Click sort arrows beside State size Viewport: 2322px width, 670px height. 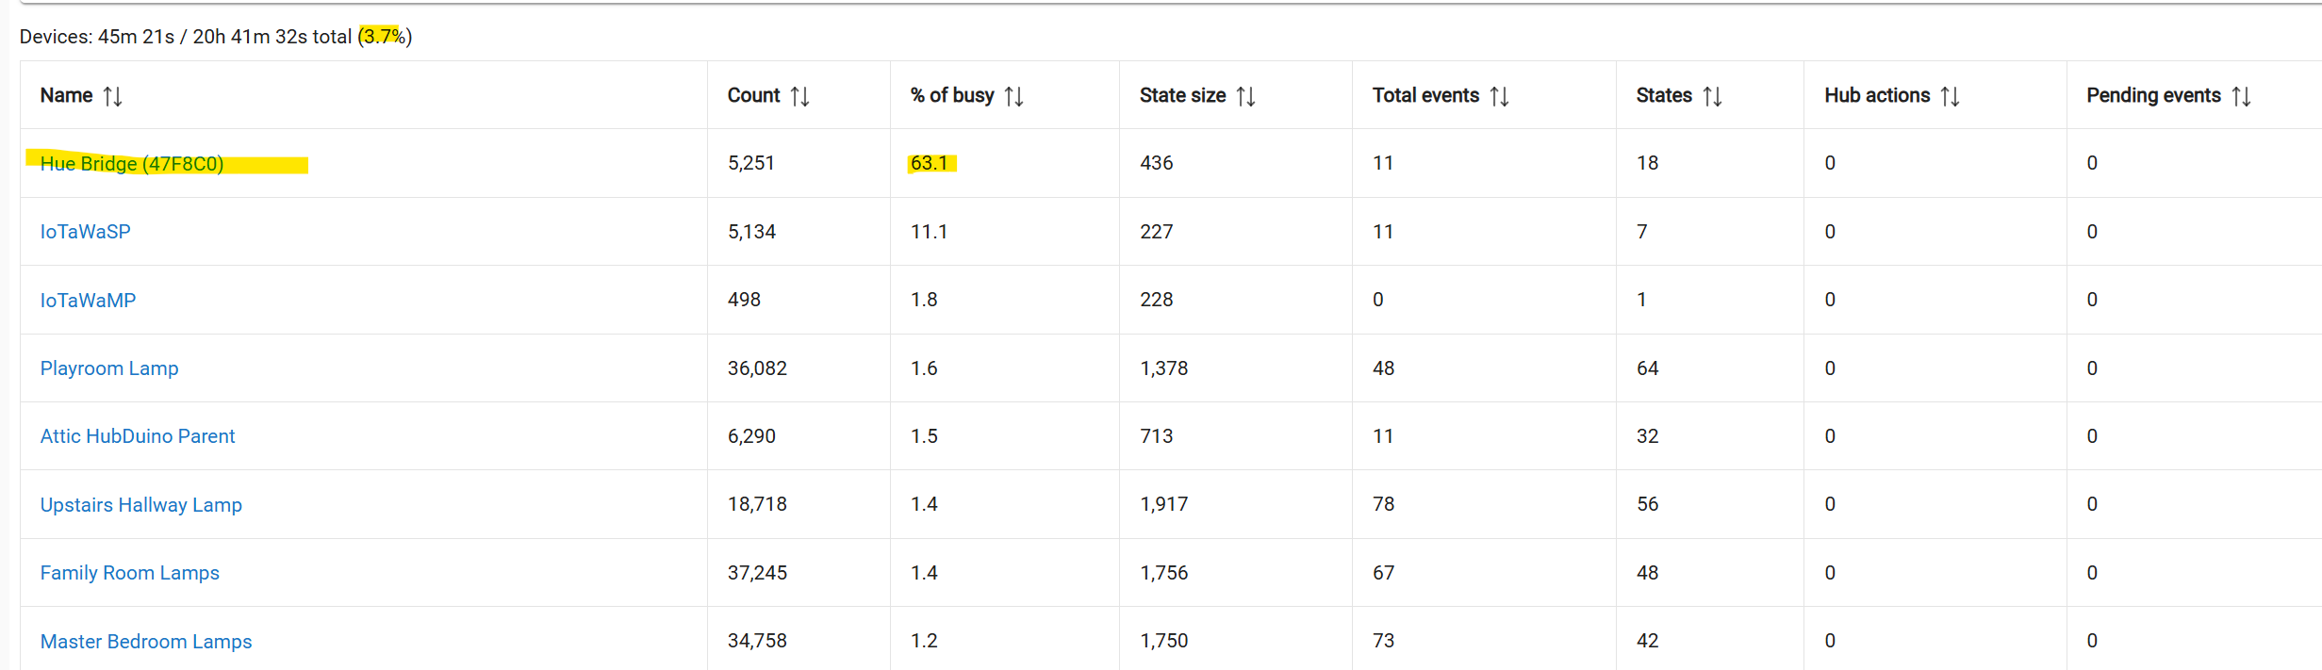pyautogui.click(x=1246, y=96)
